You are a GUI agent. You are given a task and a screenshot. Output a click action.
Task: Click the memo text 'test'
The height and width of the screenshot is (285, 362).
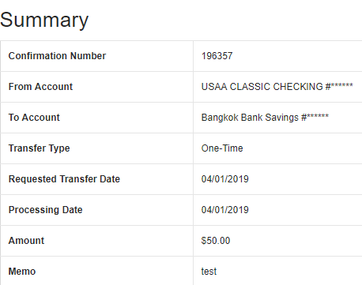tap(209, 272)
